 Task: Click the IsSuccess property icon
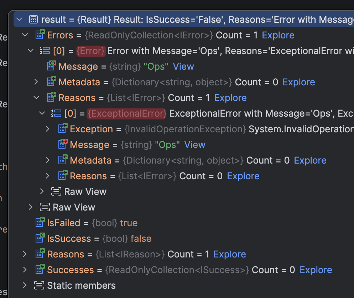pos(40,239)
